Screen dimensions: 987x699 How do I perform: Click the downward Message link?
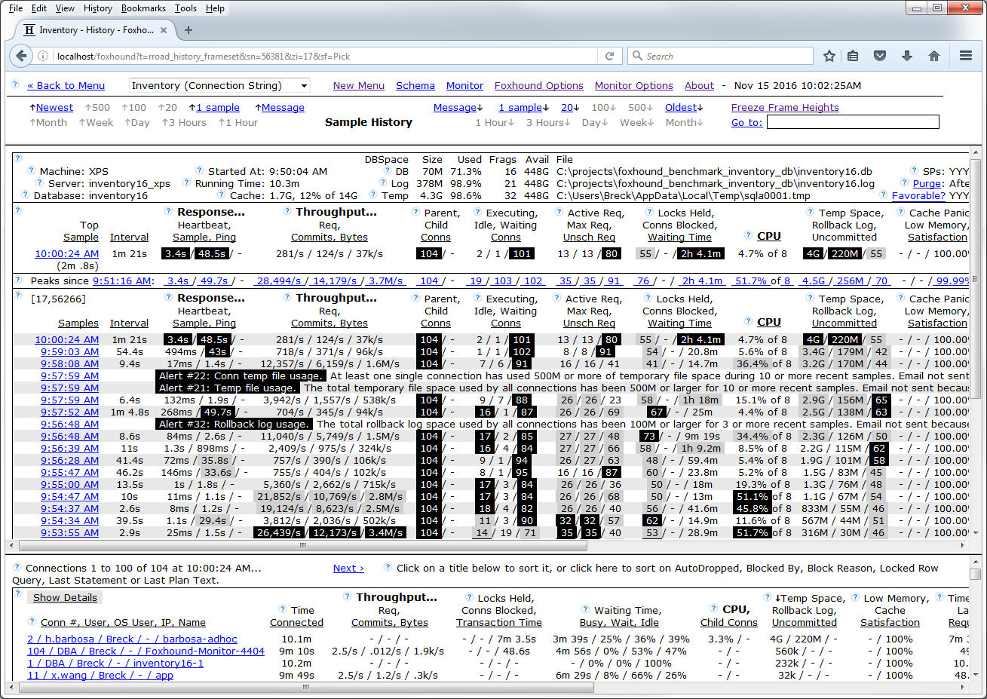(458, 108)
